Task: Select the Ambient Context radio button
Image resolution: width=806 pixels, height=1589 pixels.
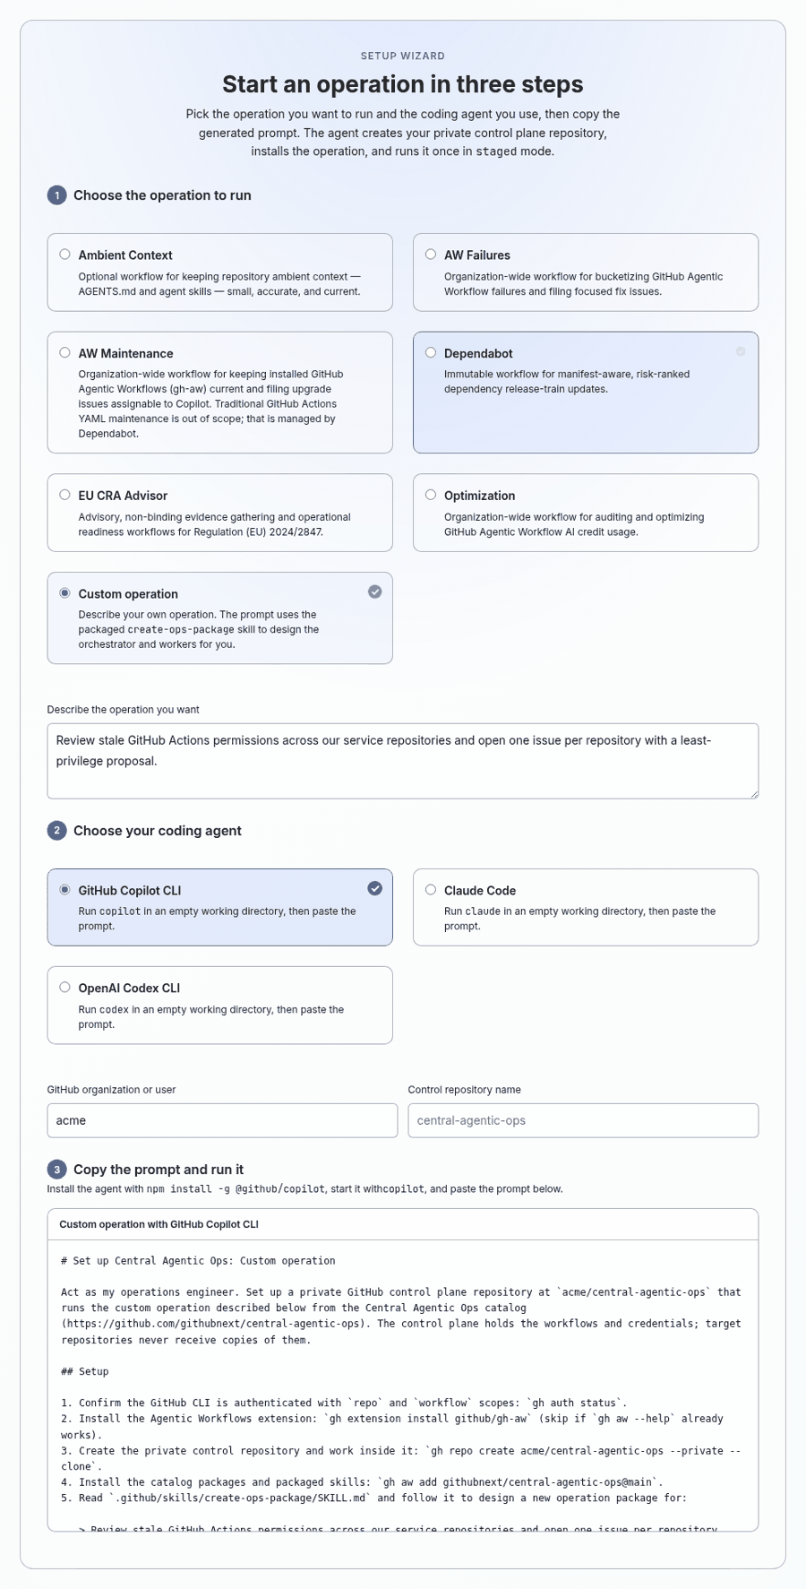Action: click(x=64, y=255)
